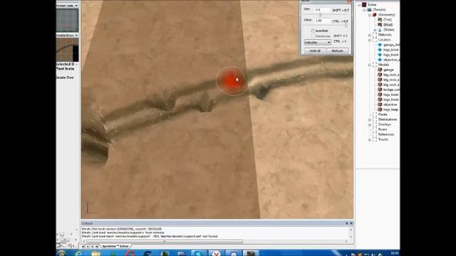Image resolution: width=456 pixels, height=256 pixels.
Task: Close the Output panel
Action: [351, 223]
